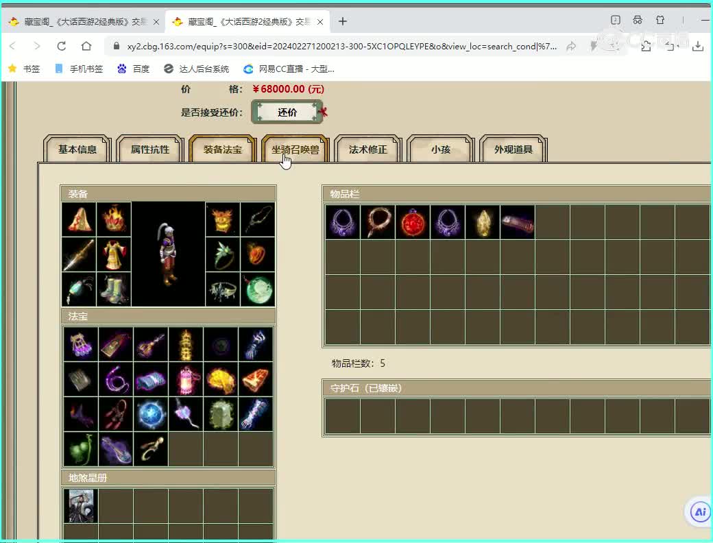Inspect the brown beaded necklace inventory item
Screen dimensions: 713x543
click(x=378, y=222)
